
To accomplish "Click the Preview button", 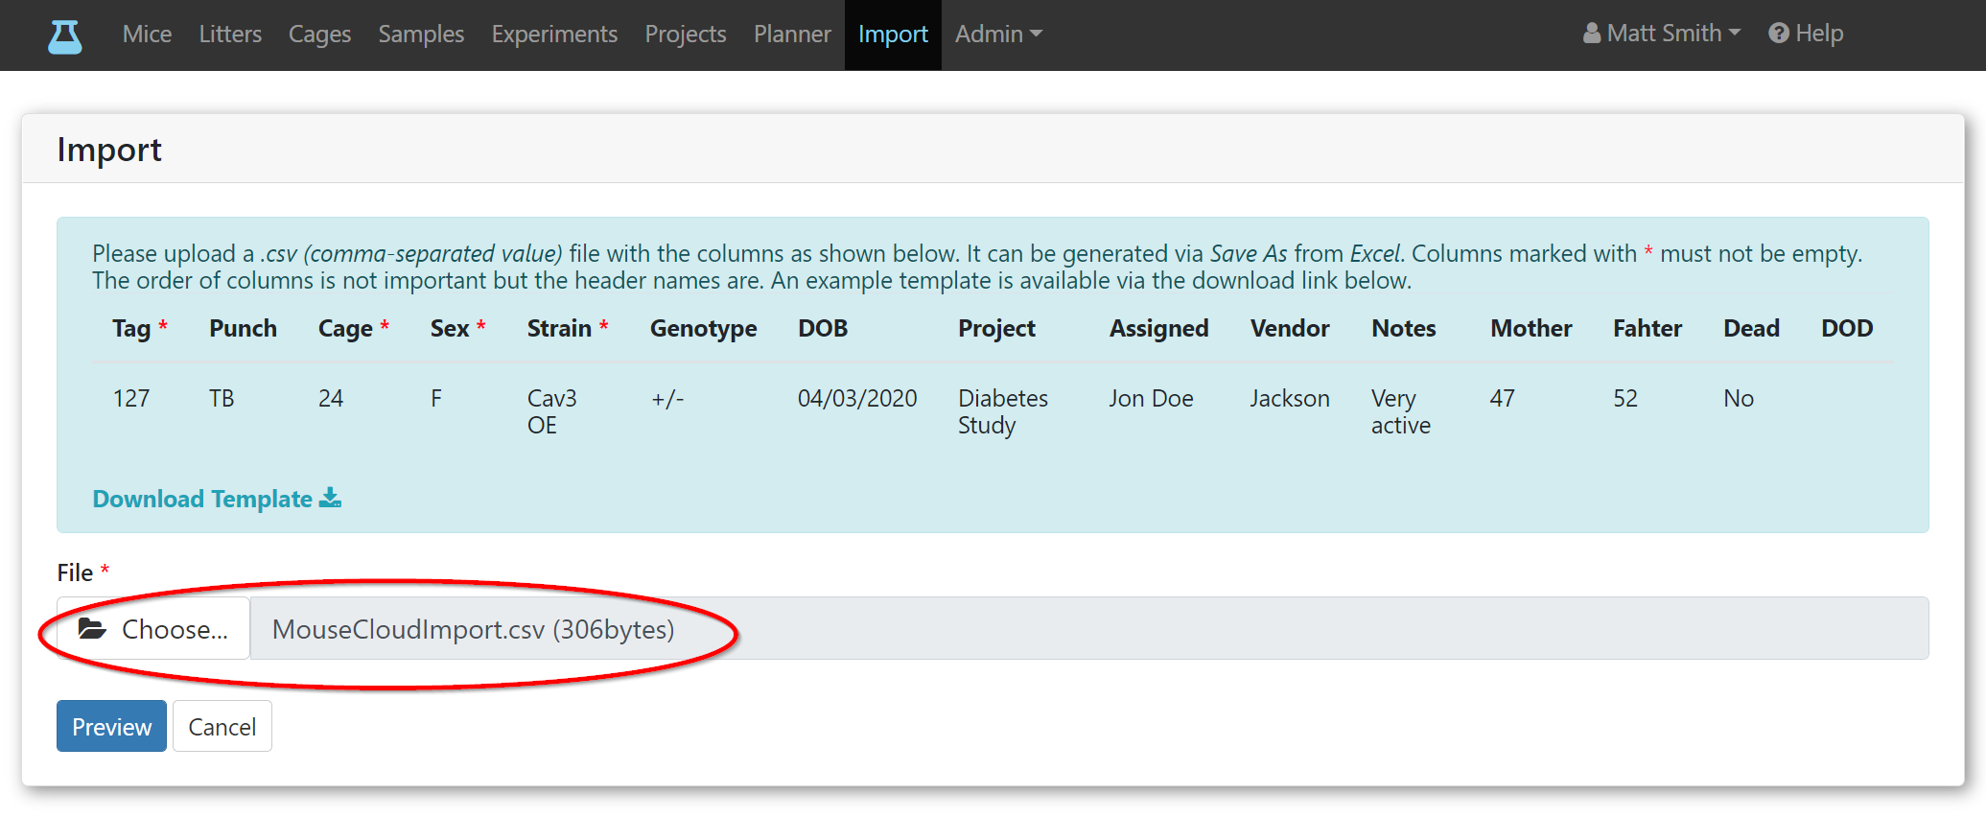I will point(111,726).
